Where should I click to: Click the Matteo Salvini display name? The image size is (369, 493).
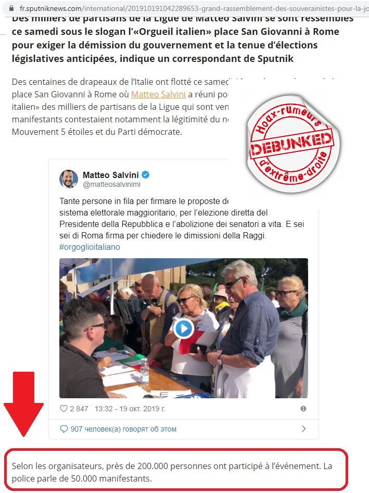[111, 175]
